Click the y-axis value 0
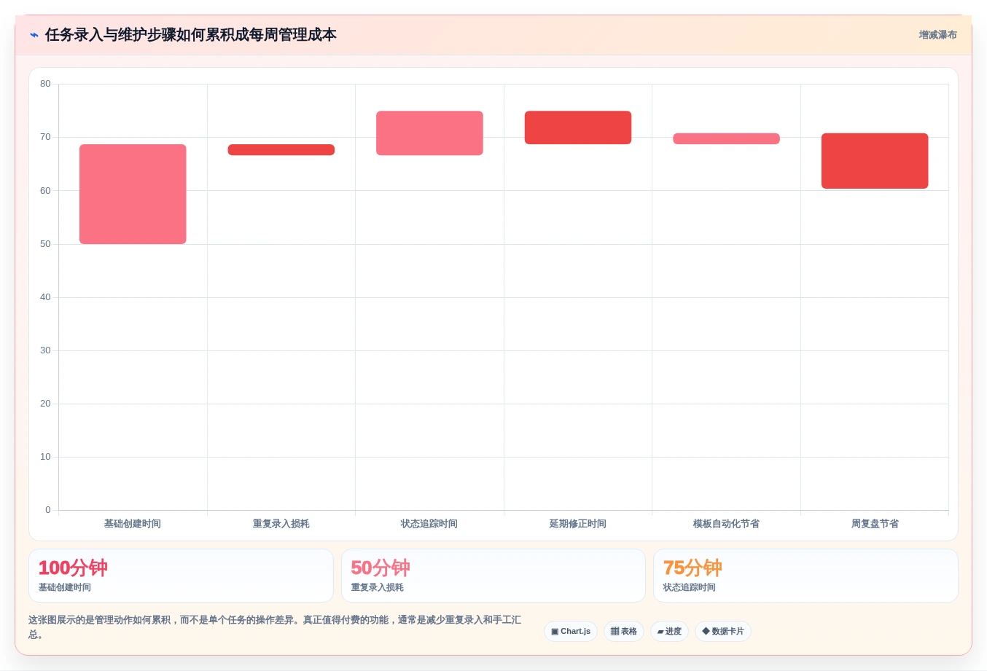 48,510
